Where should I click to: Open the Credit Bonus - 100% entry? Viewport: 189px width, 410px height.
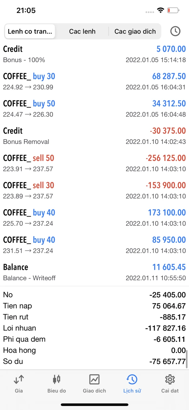(x=94, y=54)
